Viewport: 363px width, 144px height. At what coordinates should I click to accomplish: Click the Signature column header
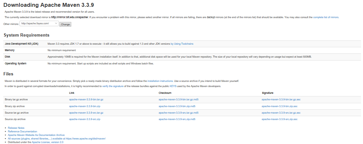click(x=267, y=93)
